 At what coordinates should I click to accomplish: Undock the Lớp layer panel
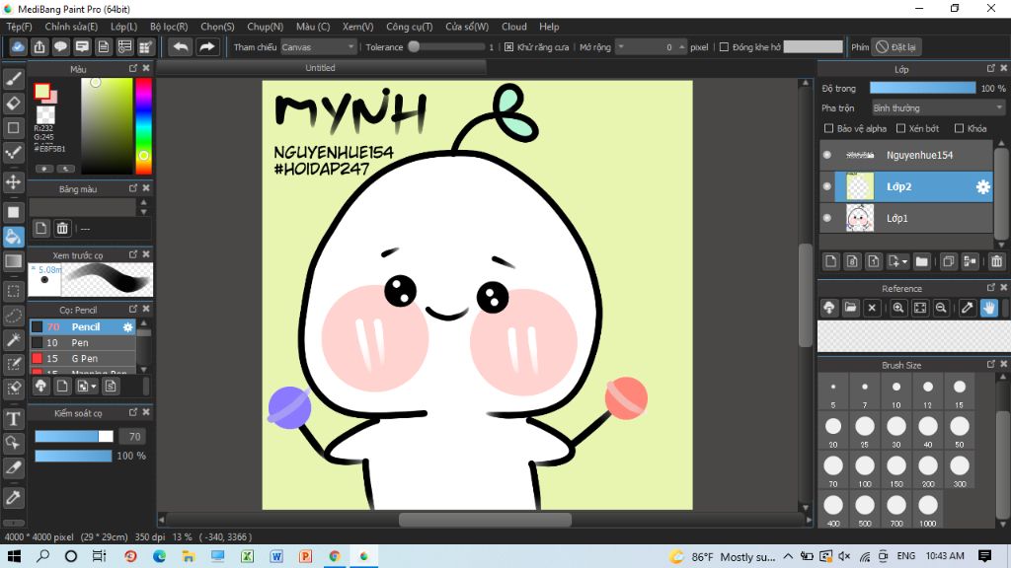point(991,68)
